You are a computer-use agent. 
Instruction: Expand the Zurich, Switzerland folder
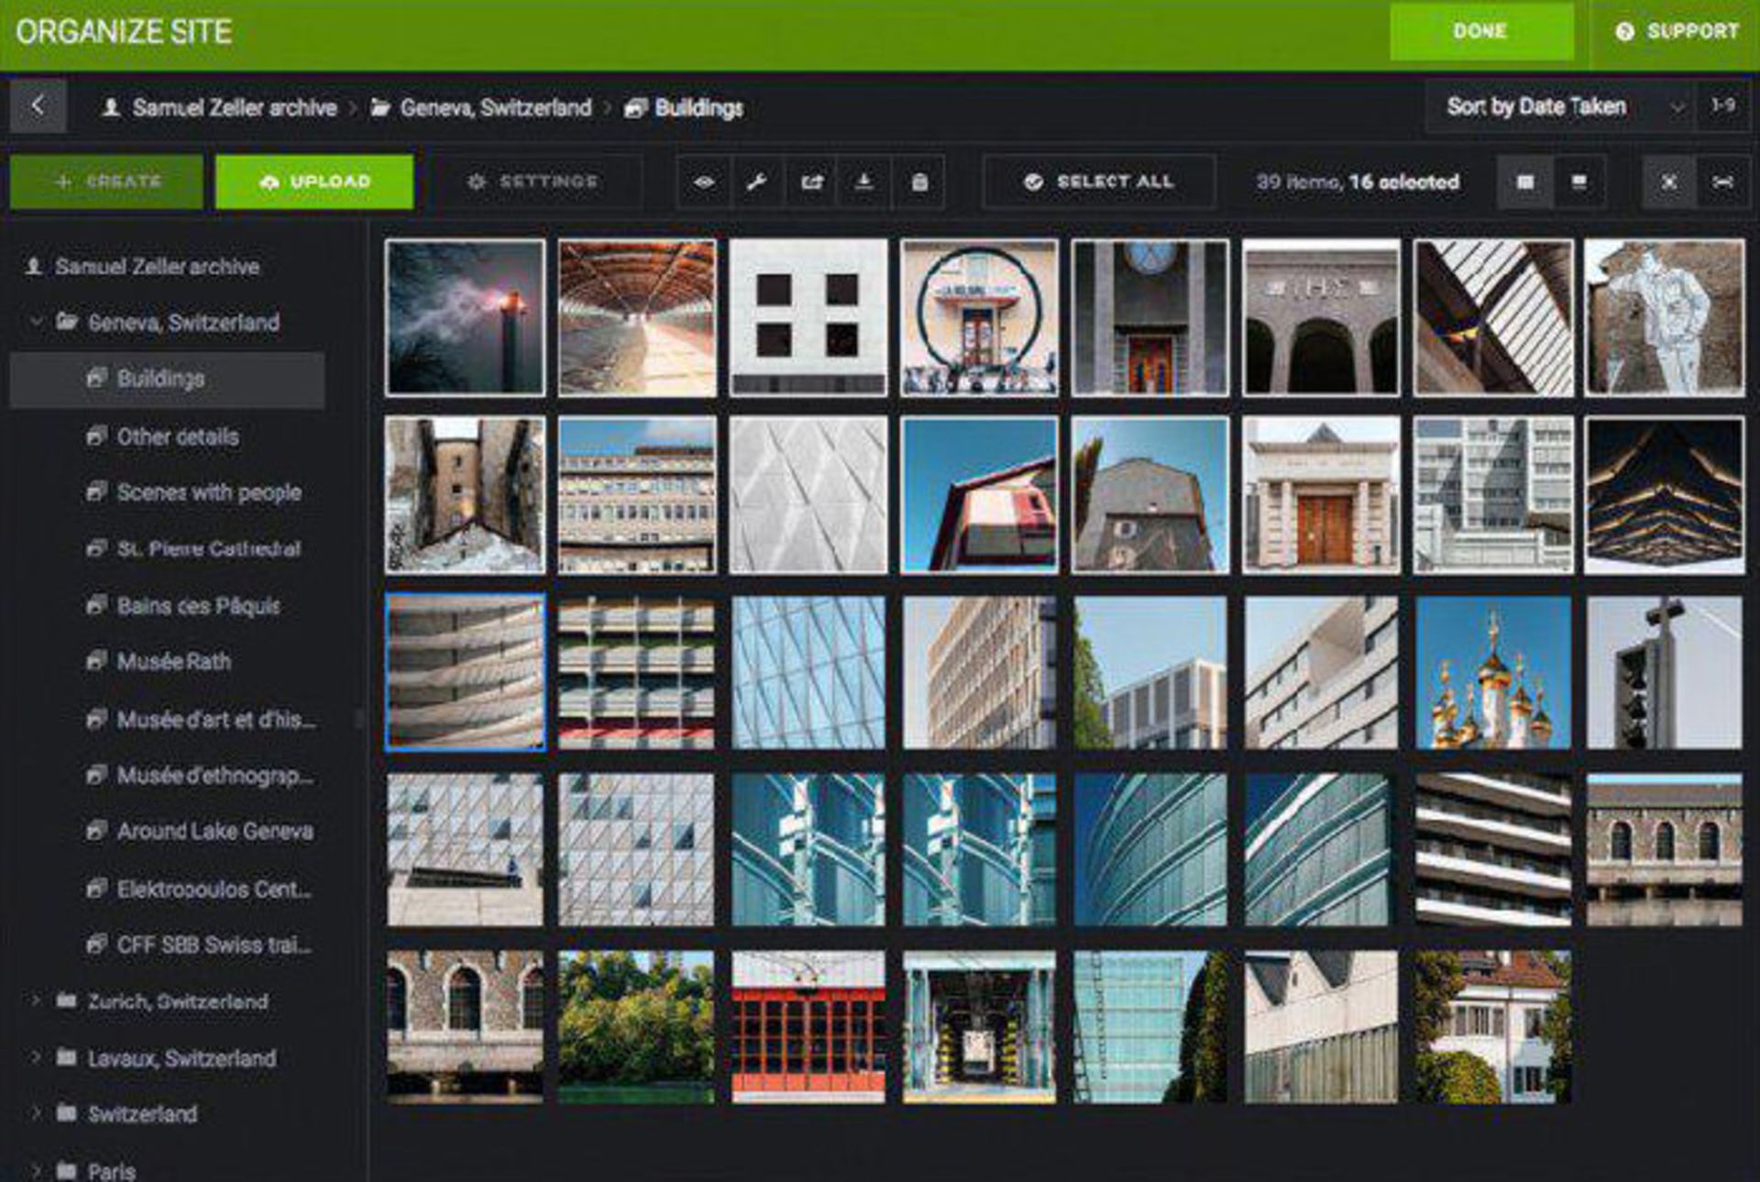(x=36, y=1000)
